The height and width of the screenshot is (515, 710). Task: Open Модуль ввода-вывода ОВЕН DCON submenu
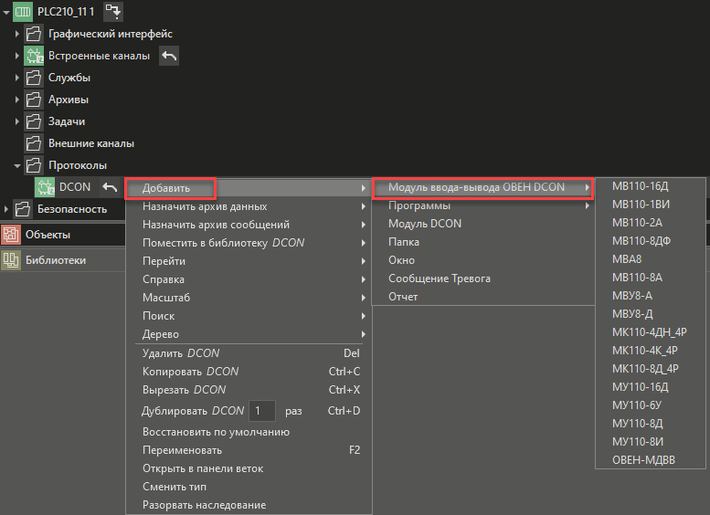[483, 187]
